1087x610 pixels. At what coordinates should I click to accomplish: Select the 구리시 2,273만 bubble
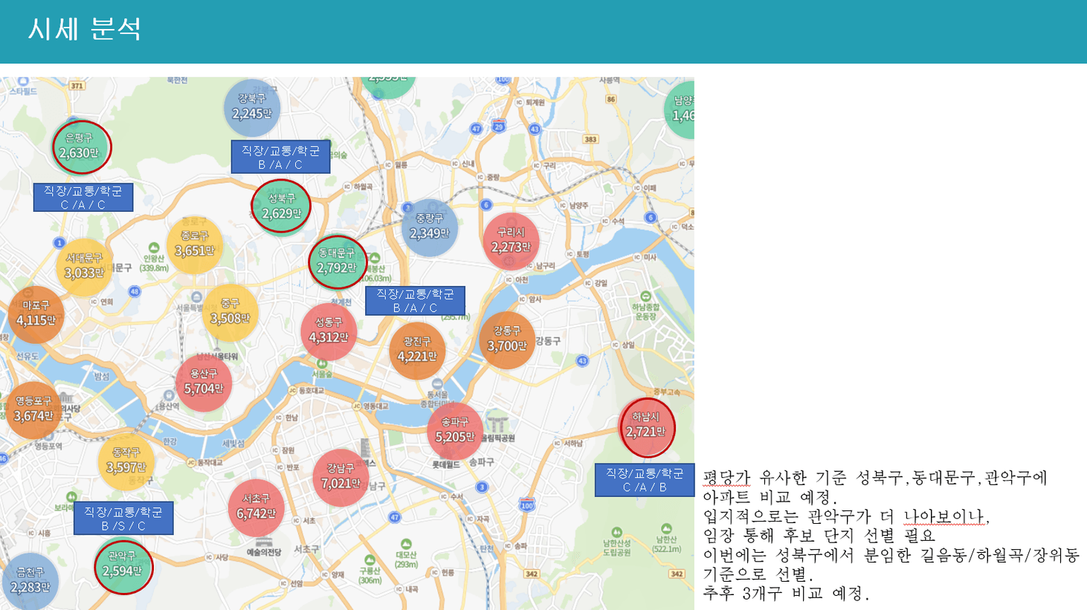511,241
